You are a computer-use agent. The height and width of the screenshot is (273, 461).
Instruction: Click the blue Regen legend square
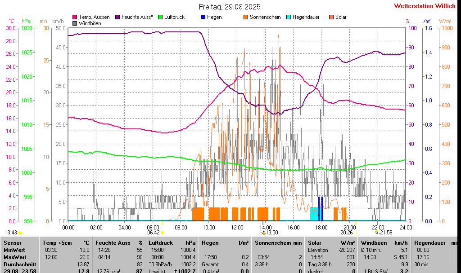click(x=203, y=17)
